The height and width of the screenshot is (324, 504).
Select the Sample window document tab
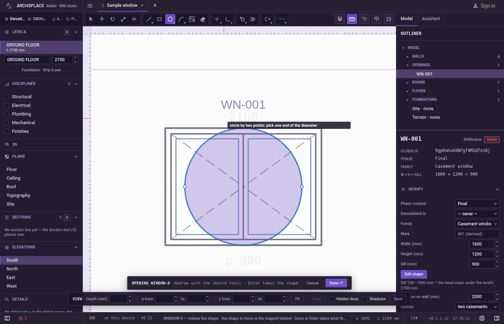(122, 5)
